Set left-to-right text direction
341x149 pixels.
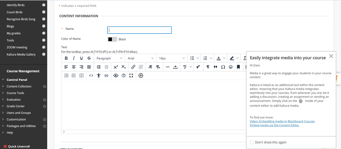pyautogui.click(x=150, y=67)
